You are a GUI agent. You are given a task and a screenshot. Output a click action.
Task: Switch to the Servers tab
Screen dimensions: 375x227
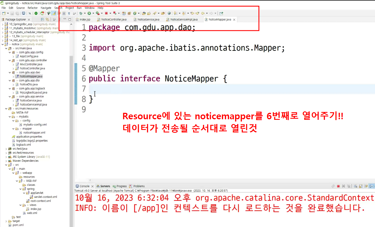(x=103, y=186)
